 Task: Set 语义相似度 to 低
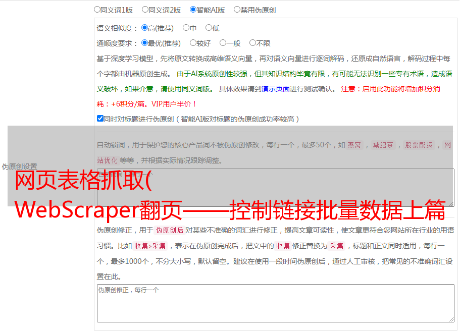(209, 28)
